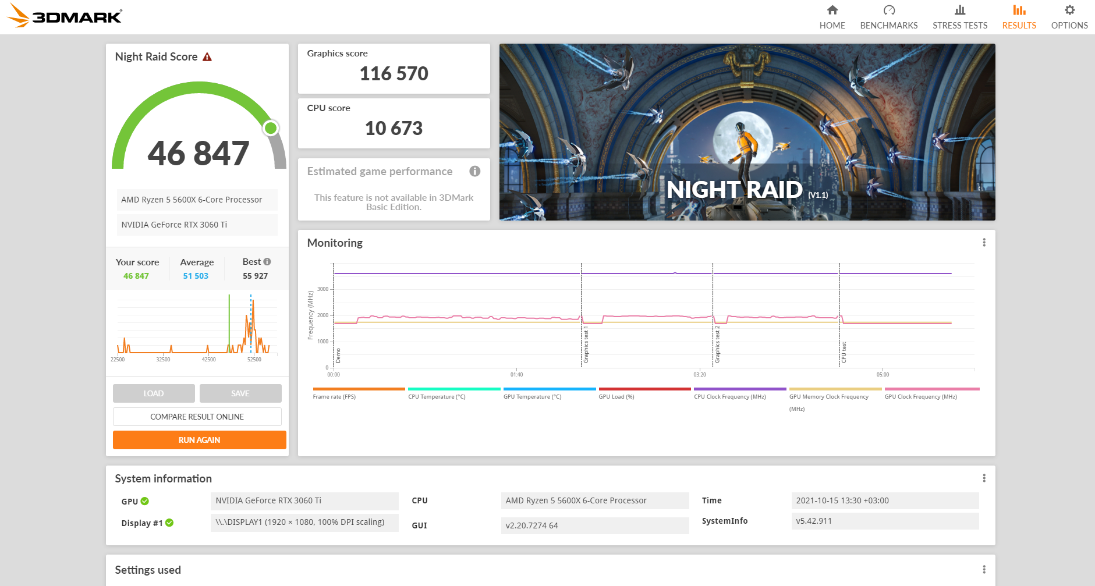
Task: Click the GUI version v2.20.7274 64
Action: (595, 525)
